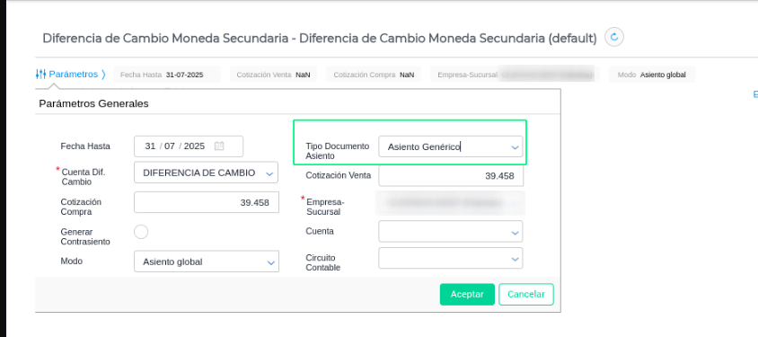Click the Parámetros sliders icon

tap(40, 75)
